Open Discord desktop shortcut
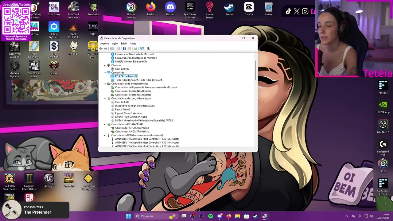 coord(170,9)
